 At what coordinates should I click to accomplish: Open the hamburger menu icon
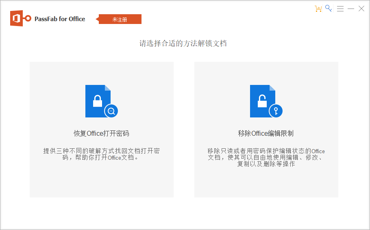pyautogui.click(x=340, y=9)
